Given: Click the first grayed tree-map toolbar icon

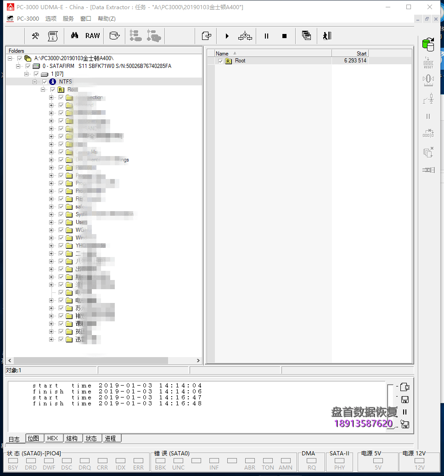Looking at the screenshot, I should point(136,36).
